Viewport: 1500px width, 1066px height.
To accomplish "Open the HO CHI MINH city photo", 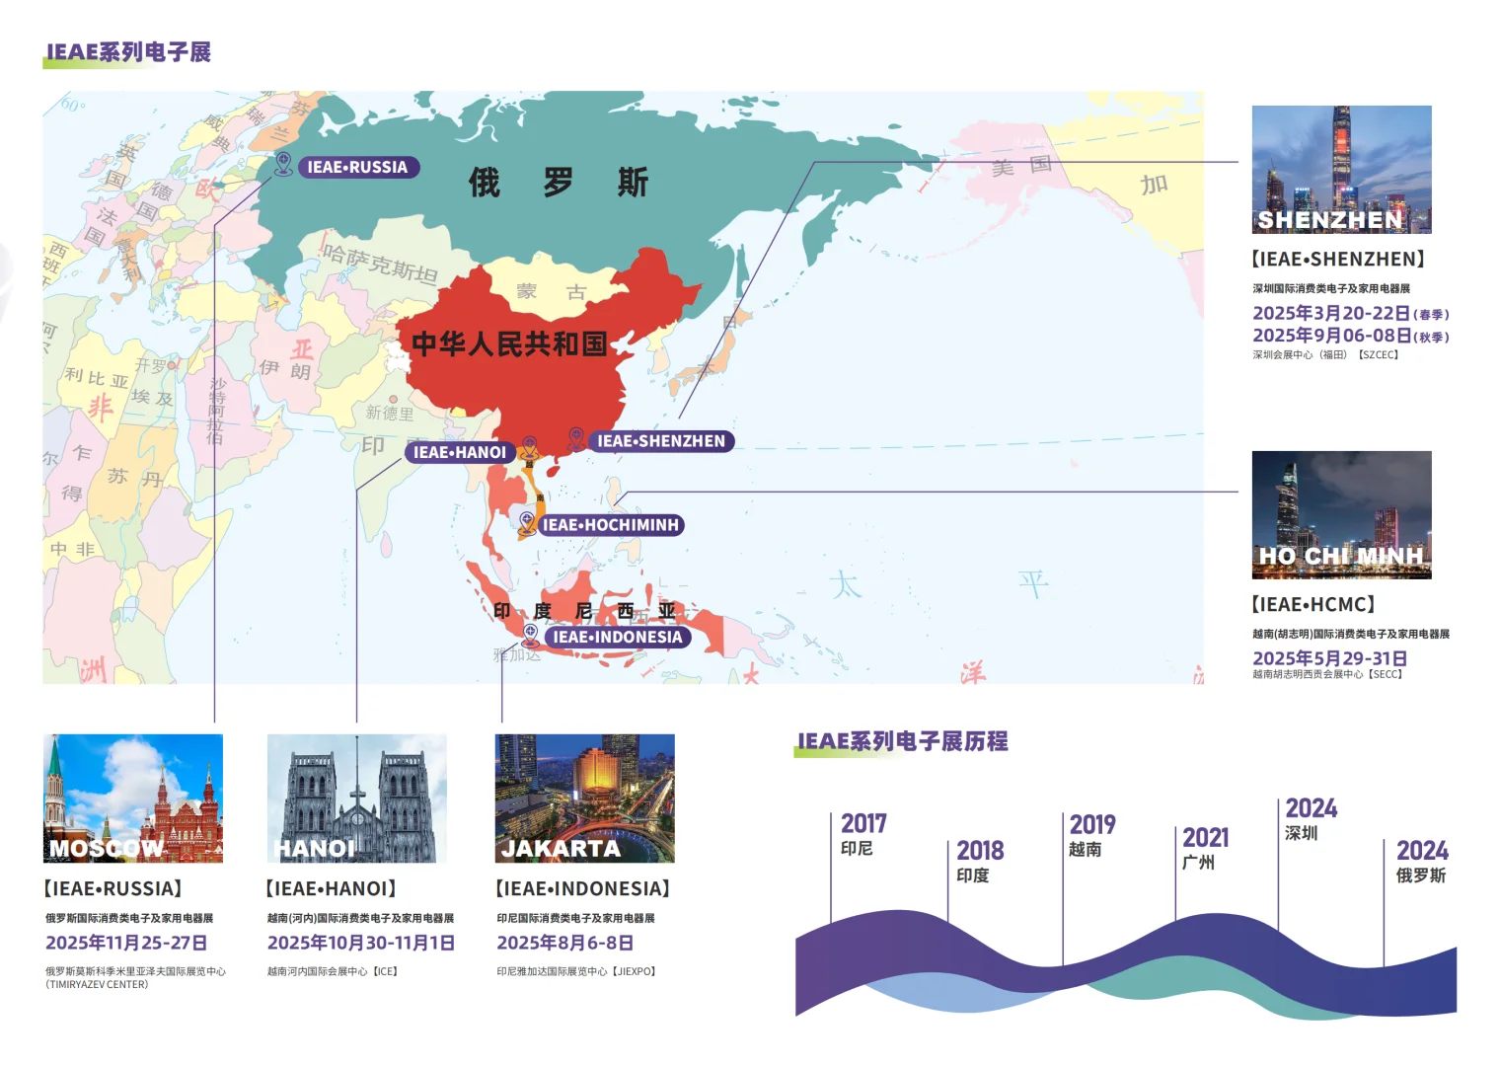I will (x=1341, y=515).
